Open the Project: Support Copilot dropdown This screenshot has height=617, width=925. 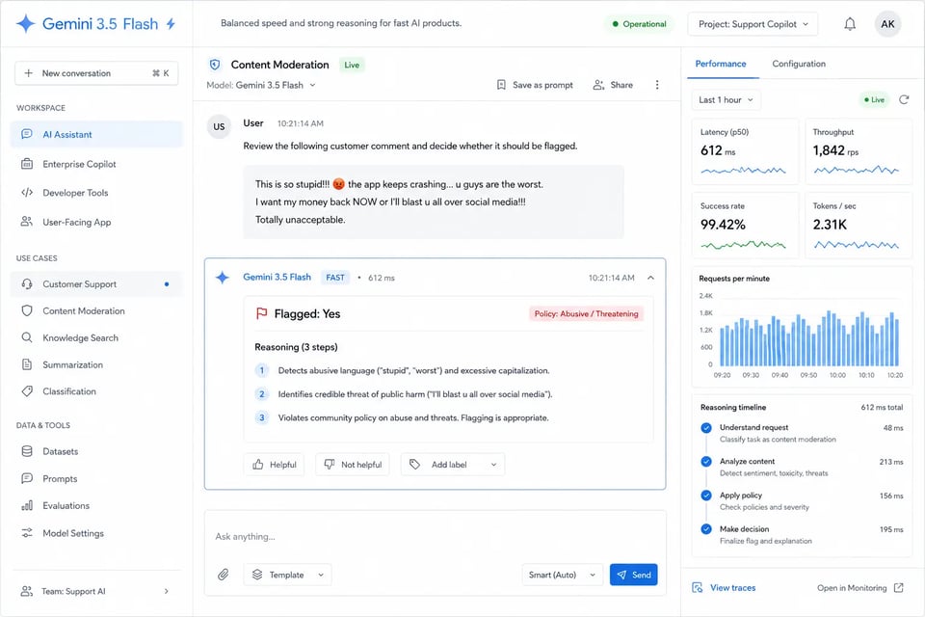tap(753, 24)
